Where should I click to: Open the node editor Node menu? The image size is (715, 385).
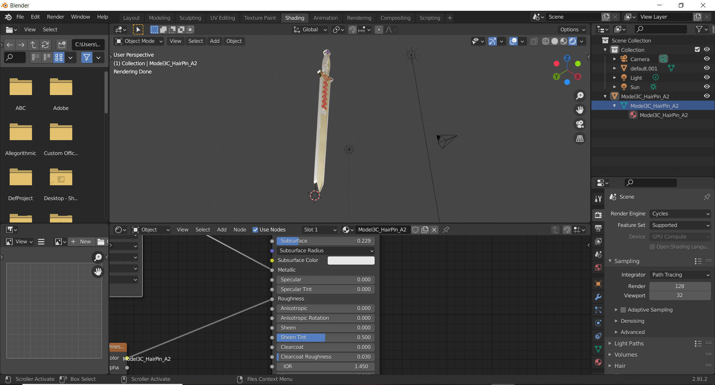tap(240, 230)
